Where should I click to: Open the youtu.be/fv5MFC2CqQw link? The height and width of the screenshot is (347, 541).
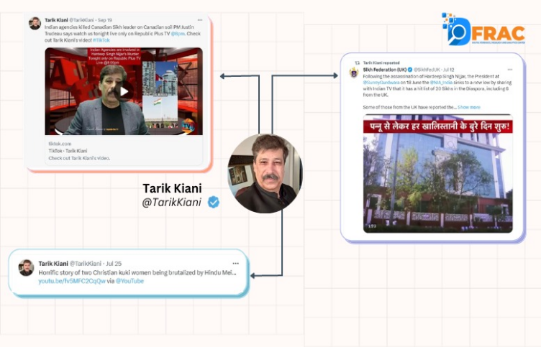[x=72, y=281]
